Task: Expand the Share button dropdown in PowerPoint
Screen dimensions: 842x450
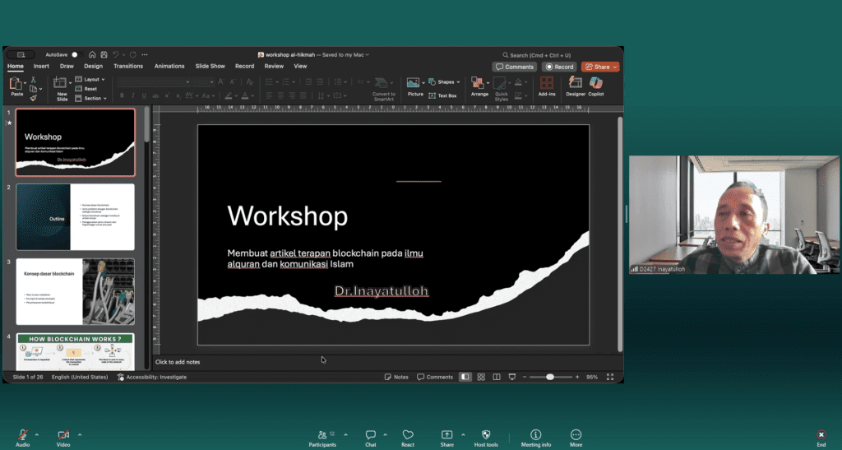Action: [614, 67]
